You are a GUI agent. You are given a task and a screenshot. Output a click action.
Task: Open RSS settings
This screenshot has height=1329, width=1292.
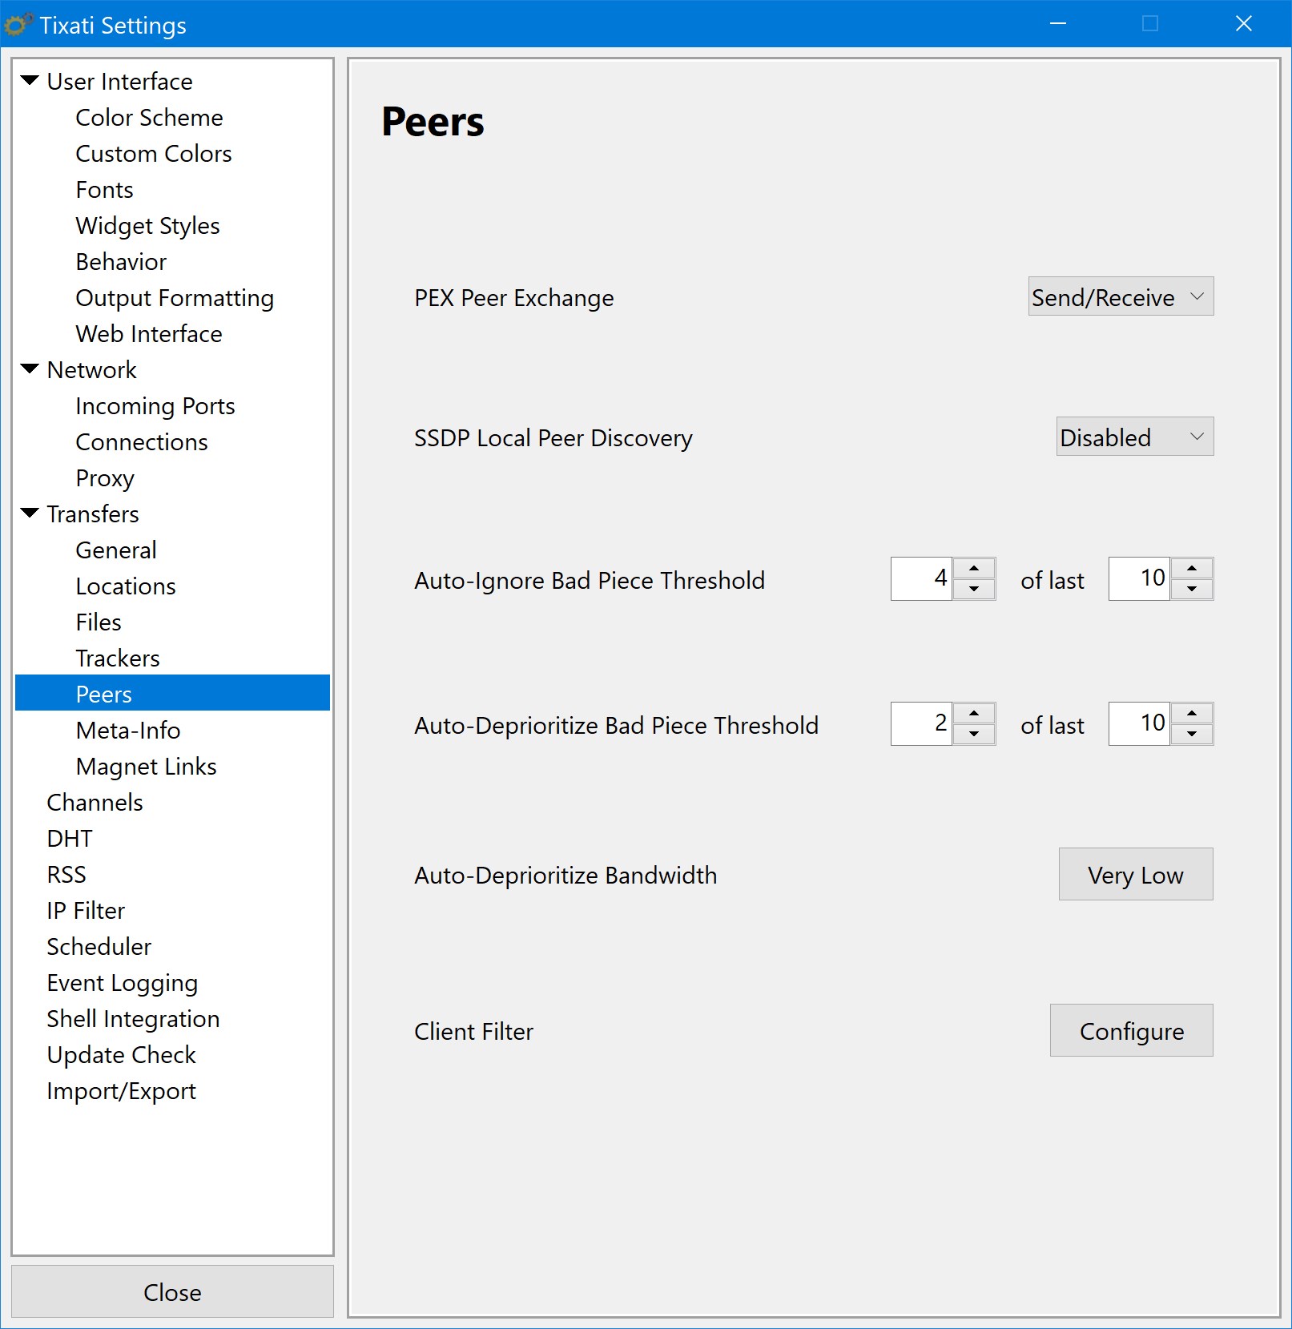66,874
